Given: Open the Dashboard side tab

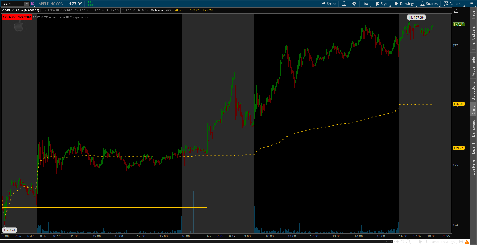Looking at the screenshot, I should tap(473, 128).
